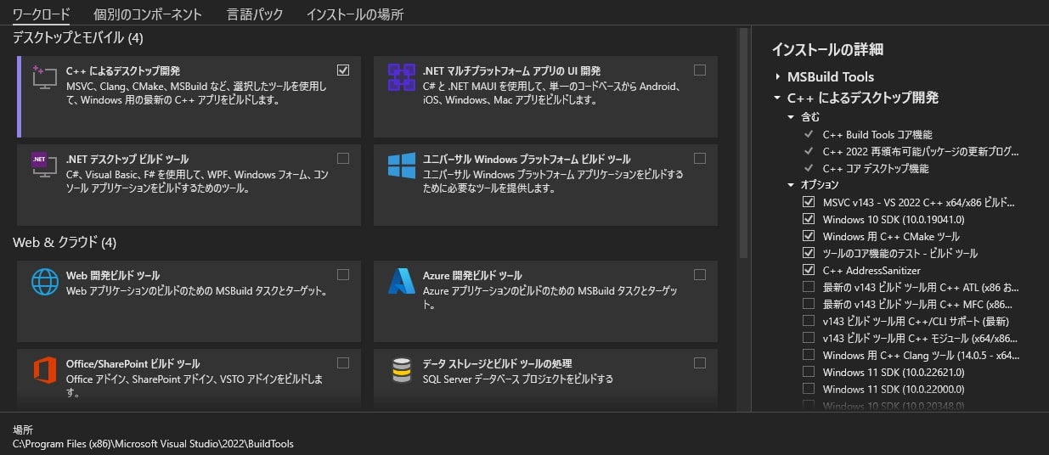Click the C++ desktop development workload icon
Screen dimensions: 1049x455
44,77
